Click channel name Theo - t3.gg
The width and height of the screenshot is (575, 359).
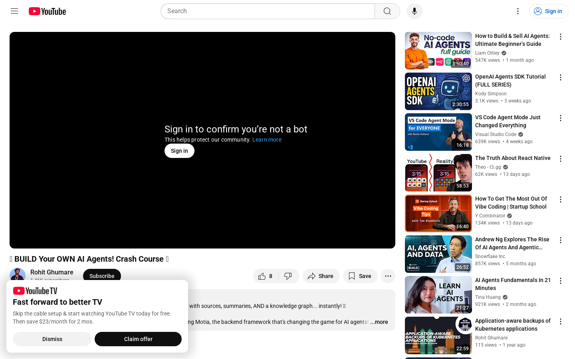click(488, 167)
